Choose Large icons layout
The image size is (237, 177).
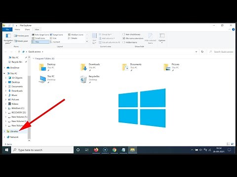[56, 34]
